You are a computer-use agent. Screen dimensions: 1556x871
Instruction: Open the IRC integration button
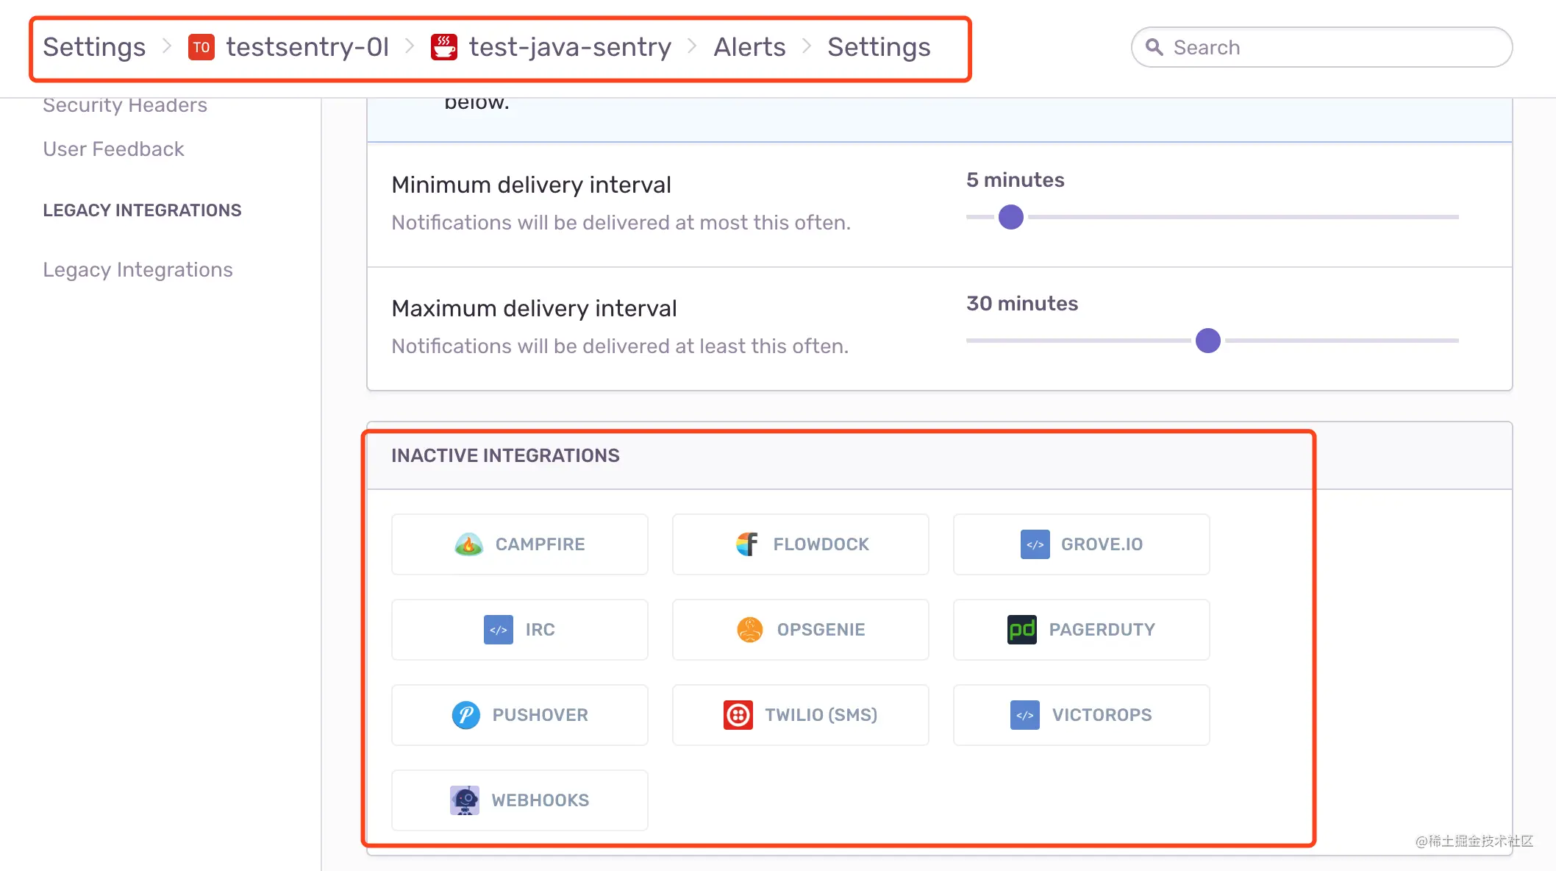520,630
